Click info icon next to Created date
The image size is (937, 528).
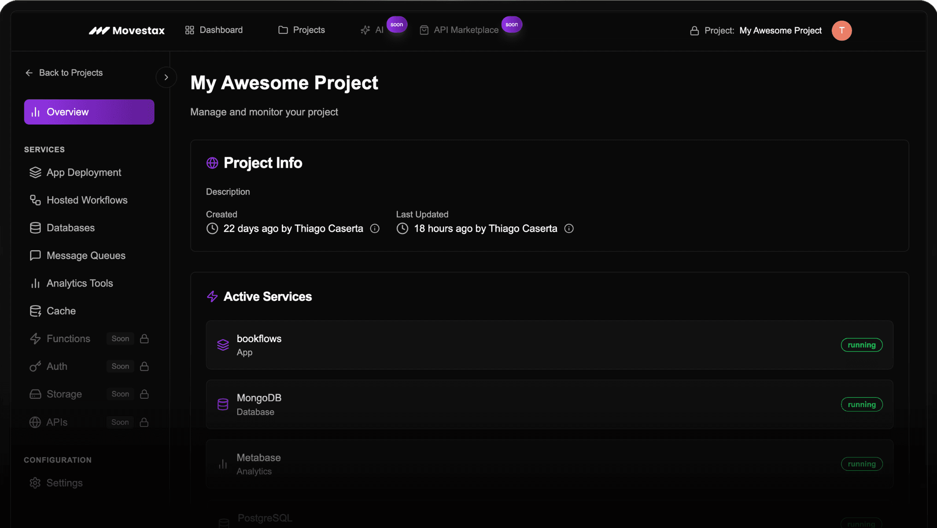pos(375,229)
